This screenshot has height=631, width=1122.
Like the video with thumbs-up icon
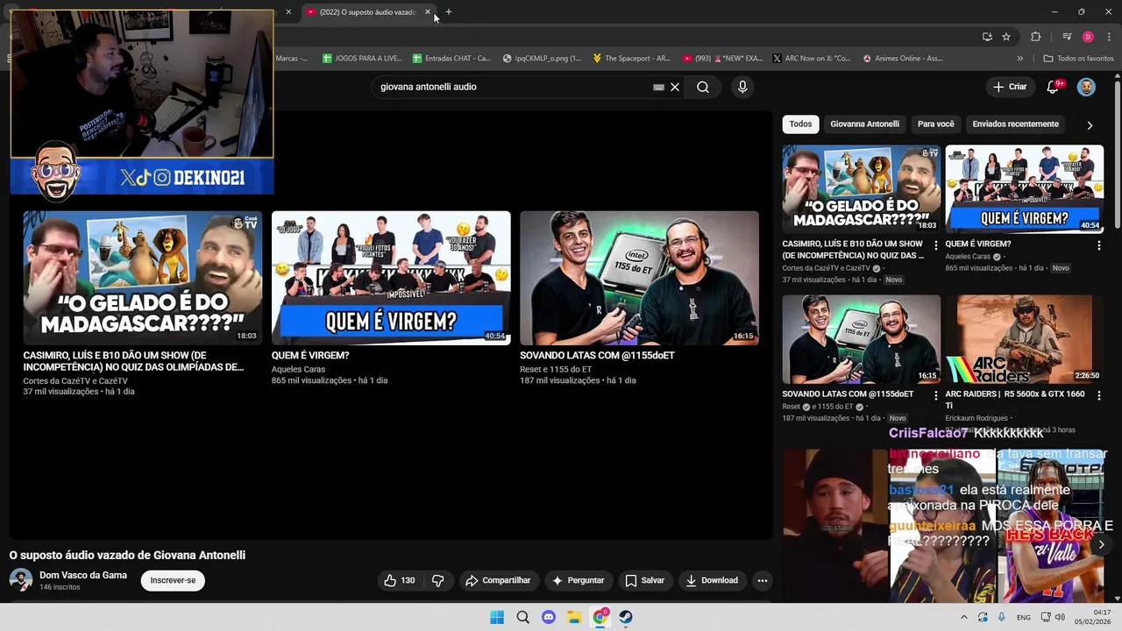click(x=399, y=580)
